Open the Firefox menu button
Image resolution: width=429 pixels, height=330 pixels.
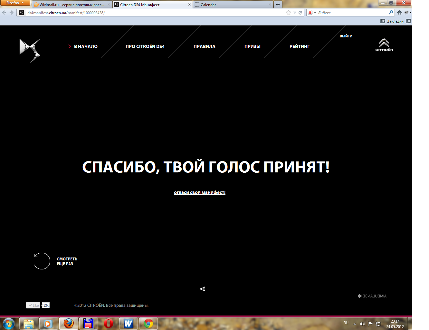15,3
